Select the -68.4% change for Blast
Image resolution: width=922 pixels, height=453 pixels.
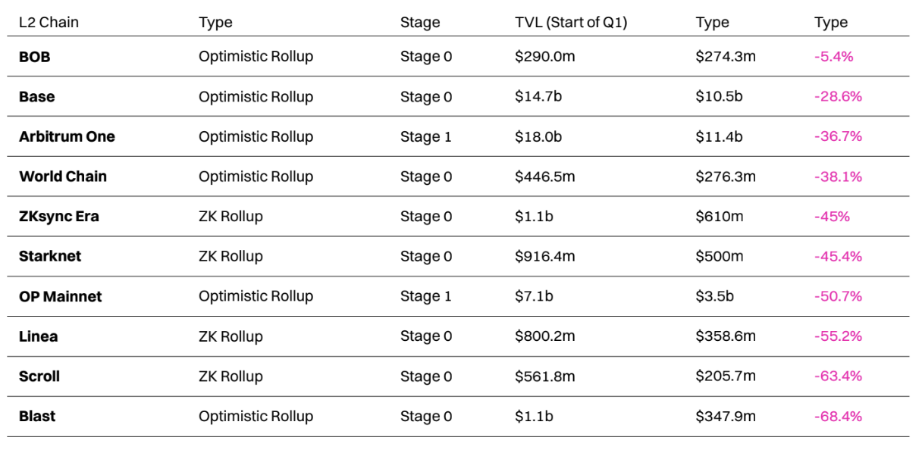point(838,417)
